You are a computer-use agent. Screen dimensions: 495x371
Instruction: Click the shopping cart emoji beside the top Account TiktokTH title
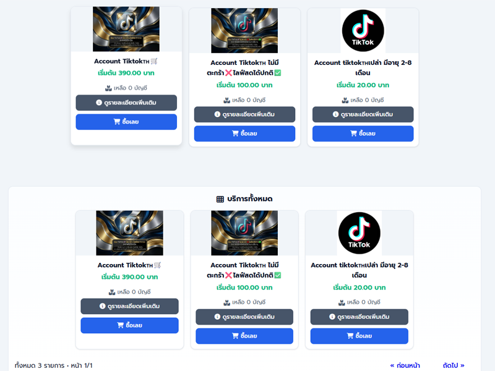pos(153,61)
